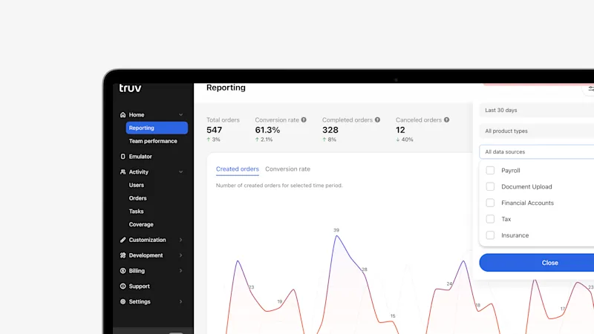Go to the Users page
Viewport: 594px width, 334px height.
tap(137, 185)
